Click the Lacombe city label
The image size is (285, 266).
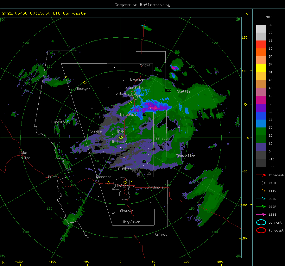[137, 79]
